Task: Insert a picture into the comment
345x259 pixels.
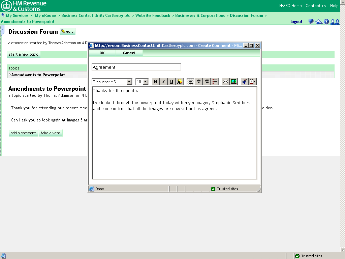Action: [234, 82]
